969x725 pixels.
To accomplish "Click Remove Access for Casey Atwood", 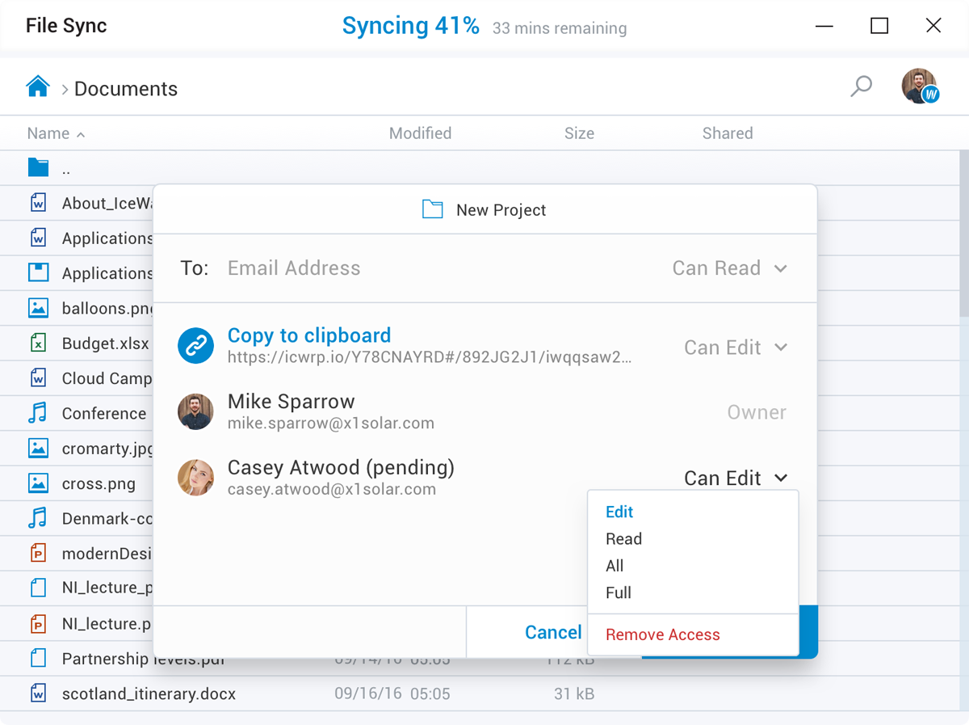I will (662, 634).
